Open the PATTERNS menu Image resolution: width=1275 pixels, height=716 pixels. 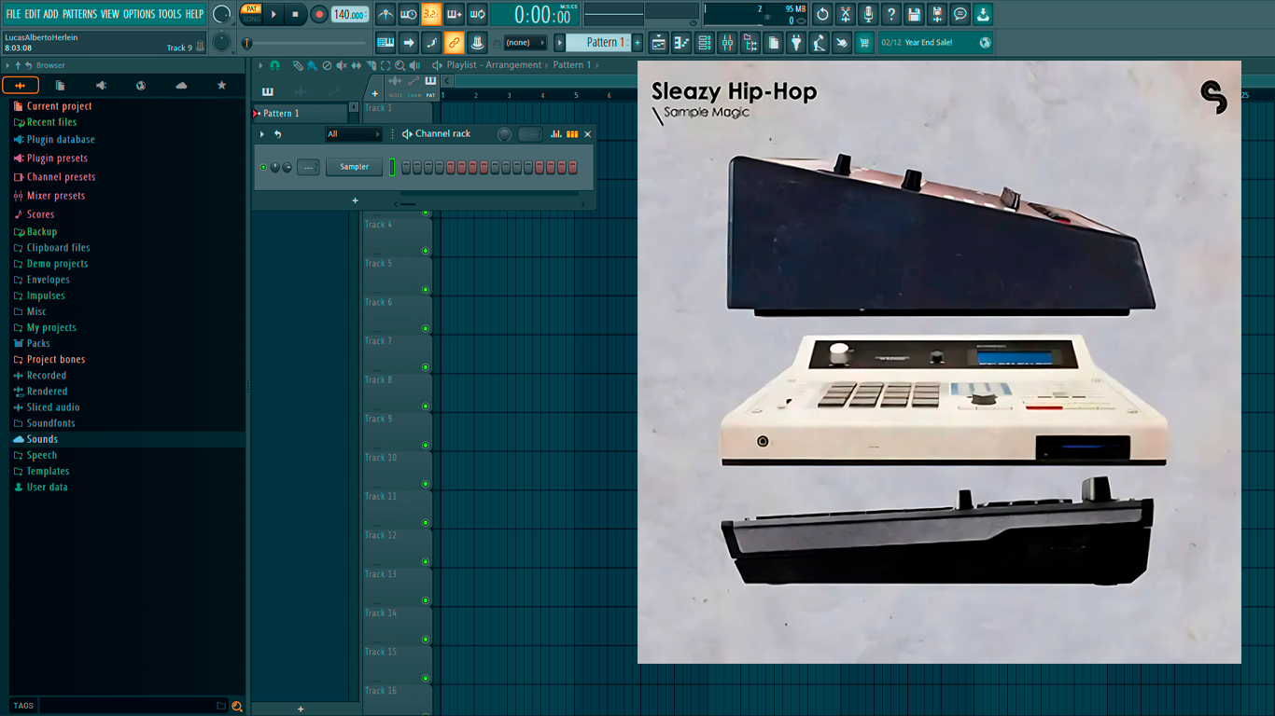coord(79,14)
